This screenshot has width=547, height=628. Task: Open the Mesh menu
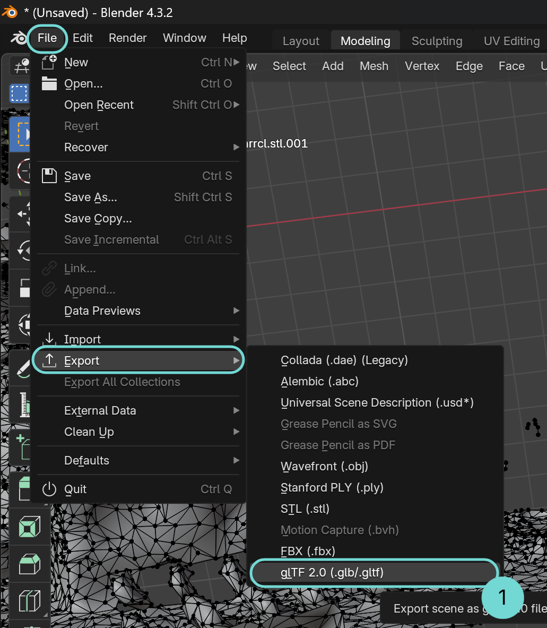(x=374, y=66)
